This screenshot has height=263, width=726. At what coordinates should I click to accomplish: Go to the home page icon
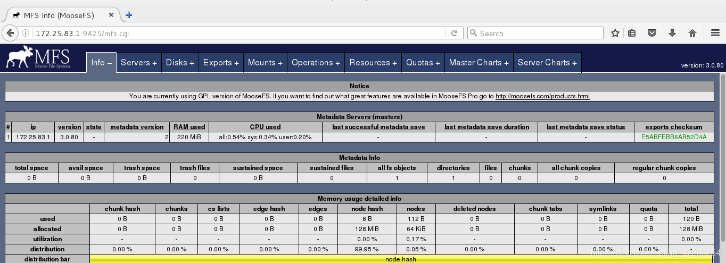[x=692, y=33]
